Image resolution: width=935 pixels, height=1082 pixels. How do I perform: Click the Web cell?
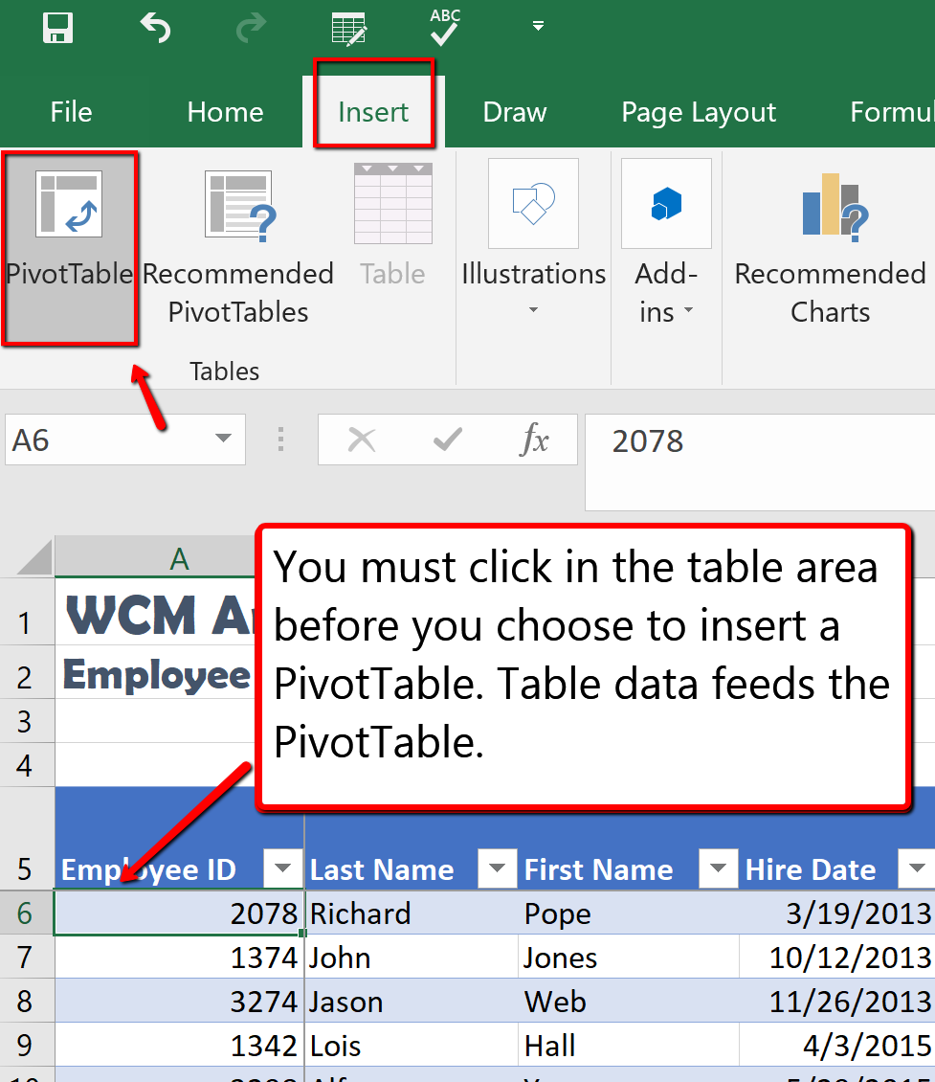click(628, 1002)
